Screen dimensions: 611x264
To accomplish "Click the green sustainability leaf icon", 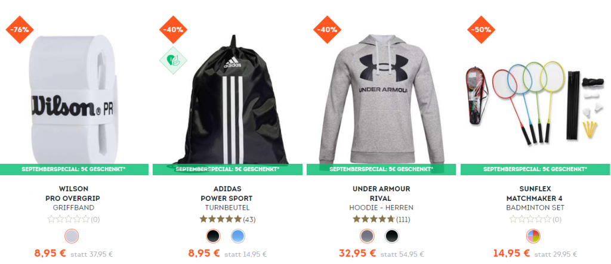I will [x=173, y=60].
